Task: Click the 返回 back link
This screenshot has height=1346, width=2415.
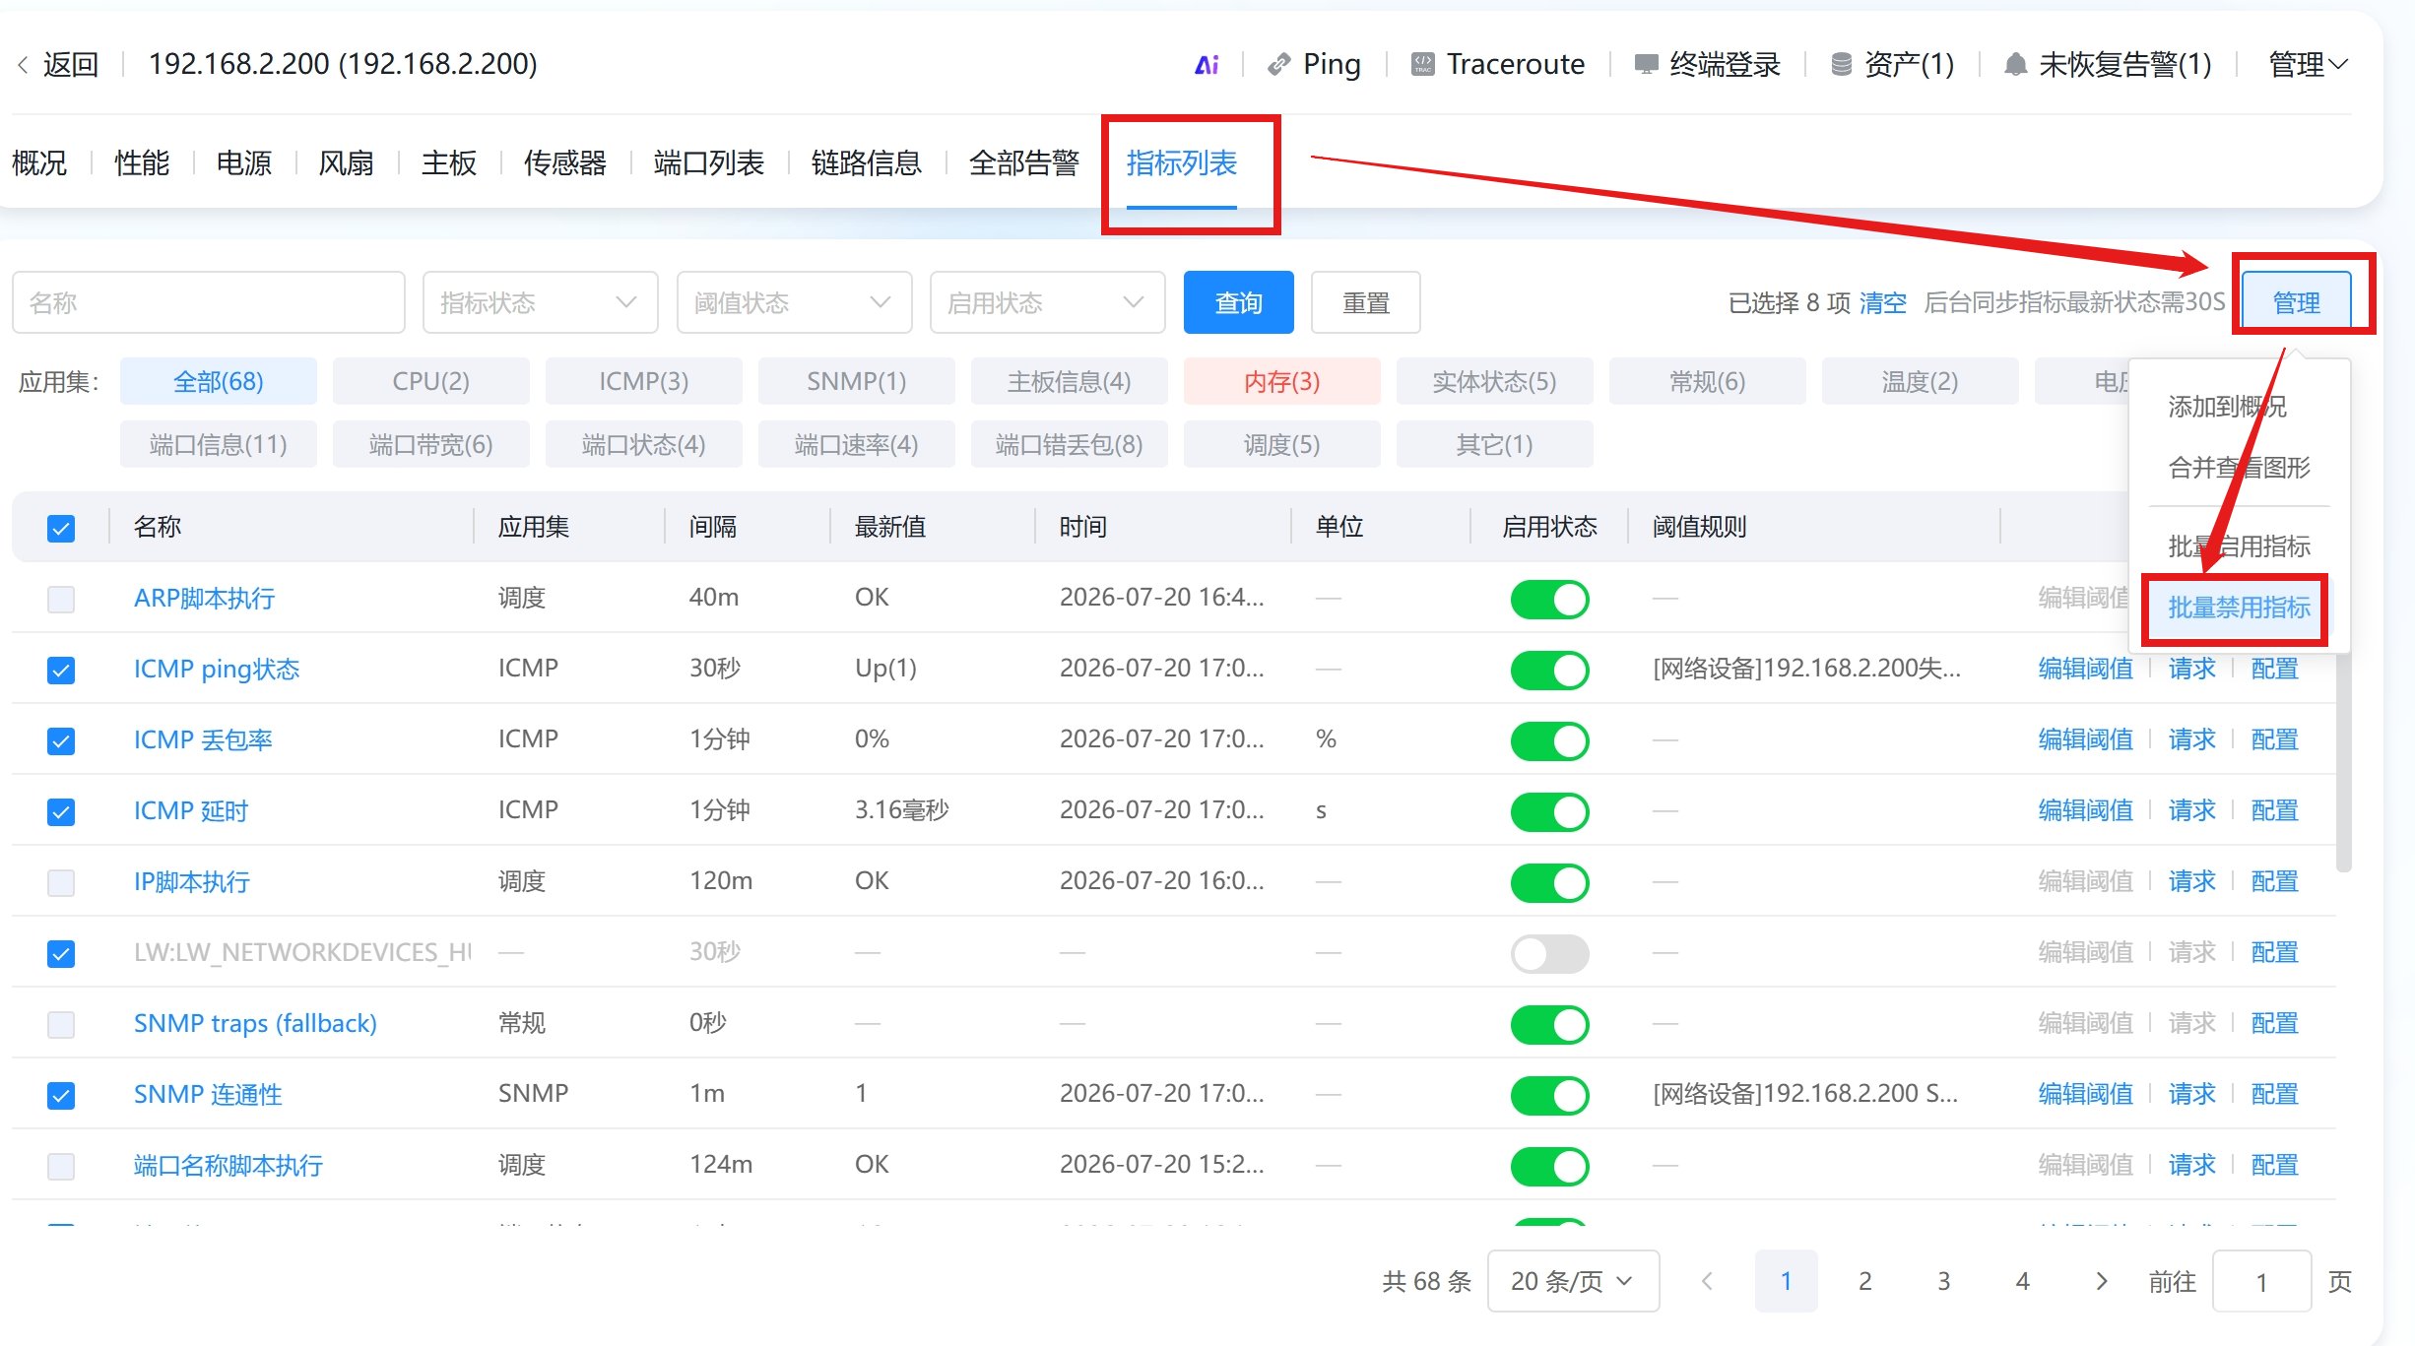Action: pyautogui.click(x=71, y=65)
